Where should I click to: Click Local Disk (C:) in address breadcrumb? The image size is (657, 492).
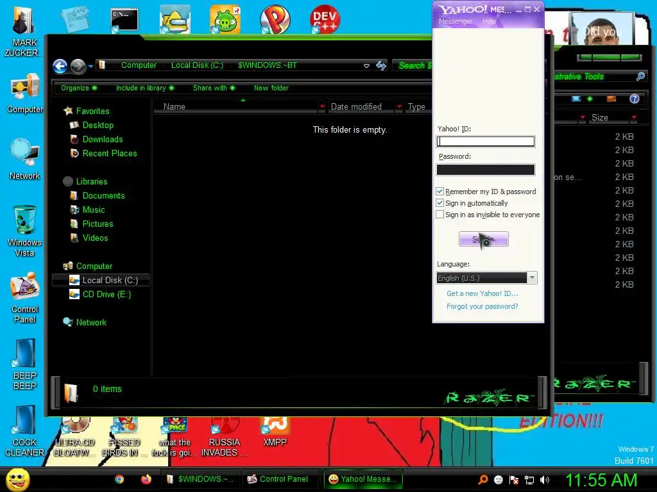tap(197, 65)
